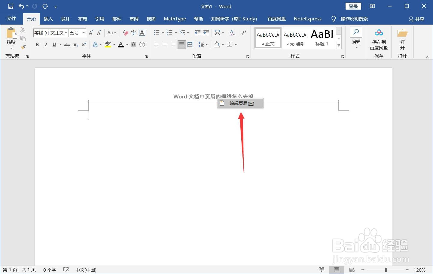This screenshot has width=433, height=274.
Task: Open the font name combo box
Action: 51,33
